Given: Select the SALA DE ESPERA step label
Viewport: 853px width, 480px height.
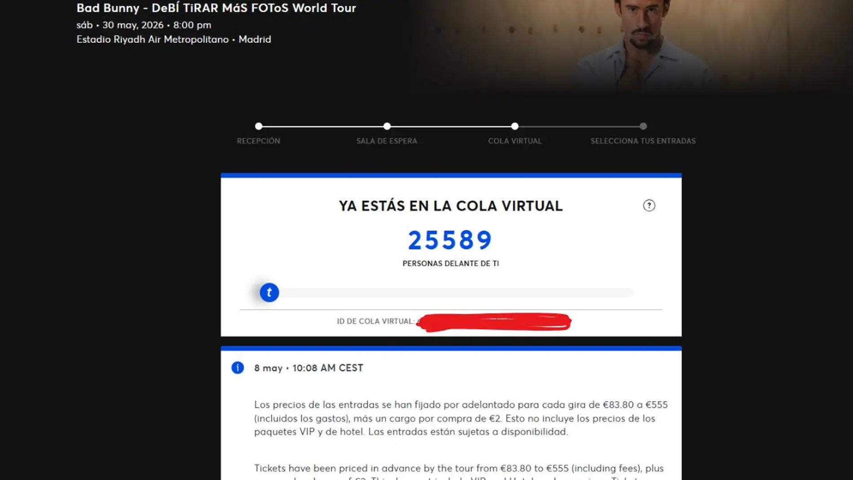Looking at the screenshot, I should point(387,141).
